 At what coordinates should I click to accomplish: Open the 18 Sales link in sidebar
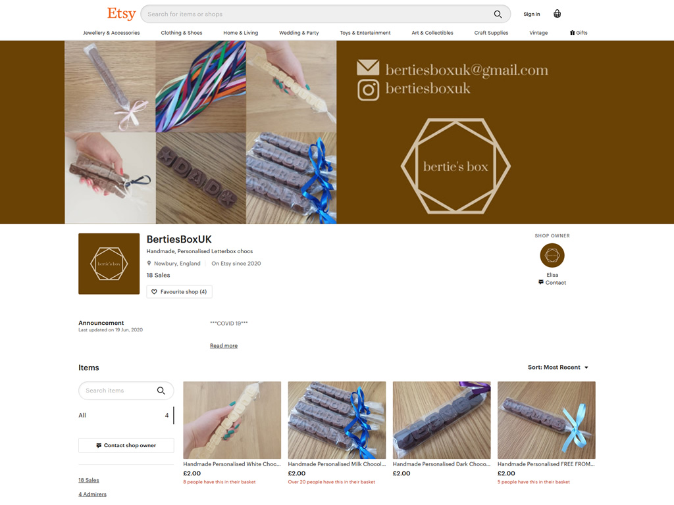pos(89,480)
